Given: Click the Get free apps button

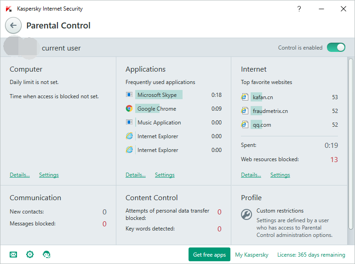Looking at the screenshot, I should [x=209, y=254].
